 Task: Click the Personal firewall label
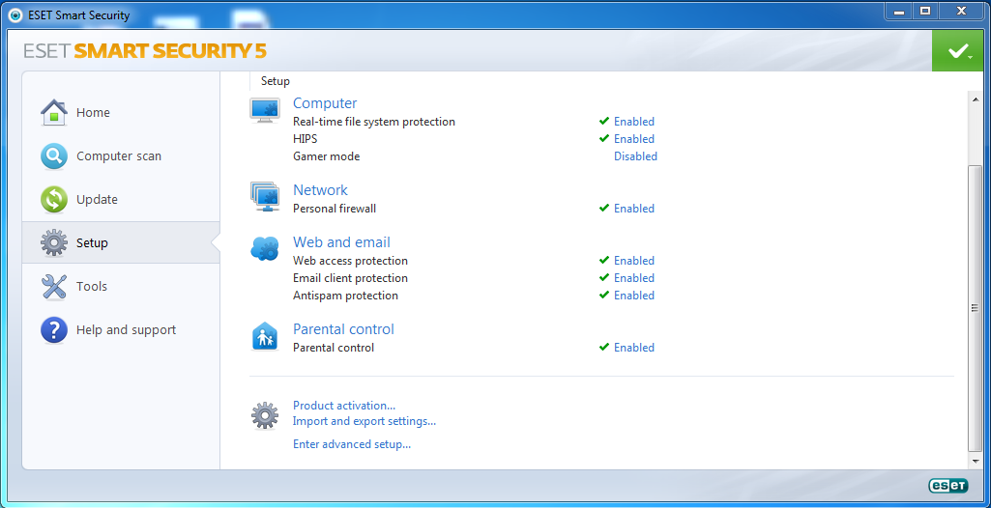335,209
